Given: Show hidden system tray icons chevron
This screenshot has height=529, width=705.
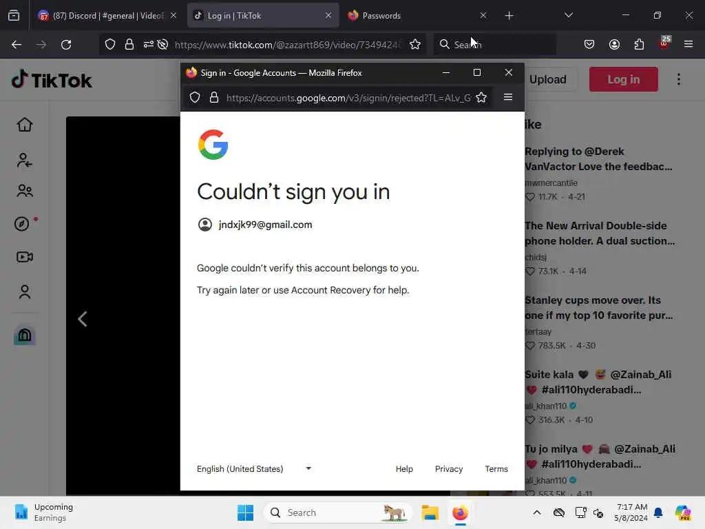Looking at the screenshot, I should point(537,512).
